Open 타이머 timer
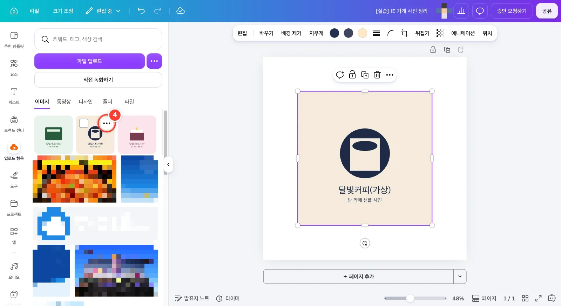 pos(228,298)
